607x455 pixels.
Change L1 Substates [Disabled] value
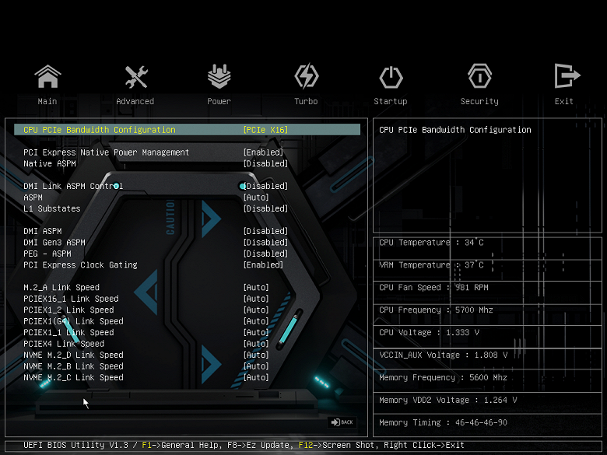[265, 208]
